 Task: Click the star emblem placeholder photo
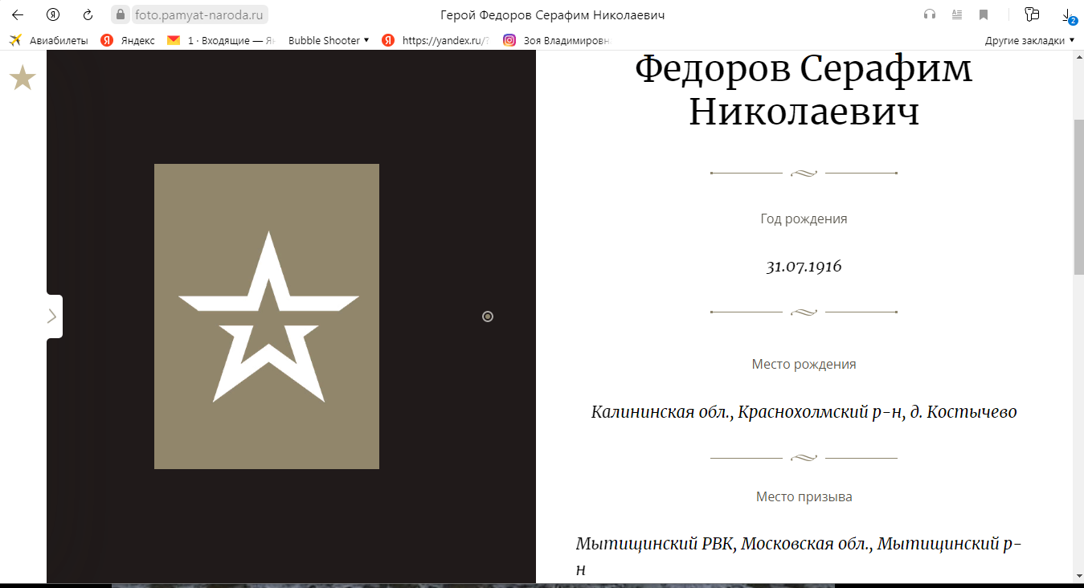pos(267,316)
